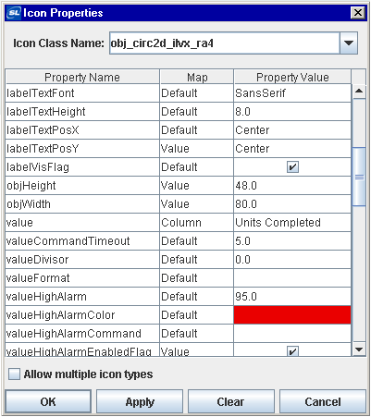Screen dimensions: 371x417
Task: Toggle the valueHighAlarmEnabledFlag checkbox
Action: tap(292, 351)
